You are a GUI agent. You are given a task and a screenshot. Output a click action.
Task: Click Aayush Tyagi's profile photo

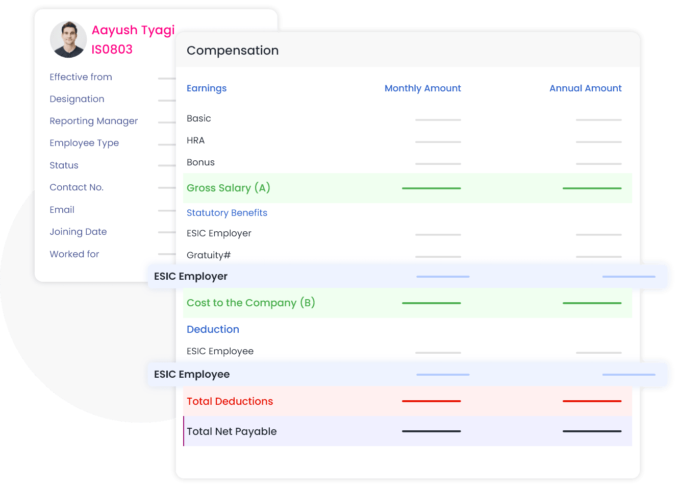68,39
